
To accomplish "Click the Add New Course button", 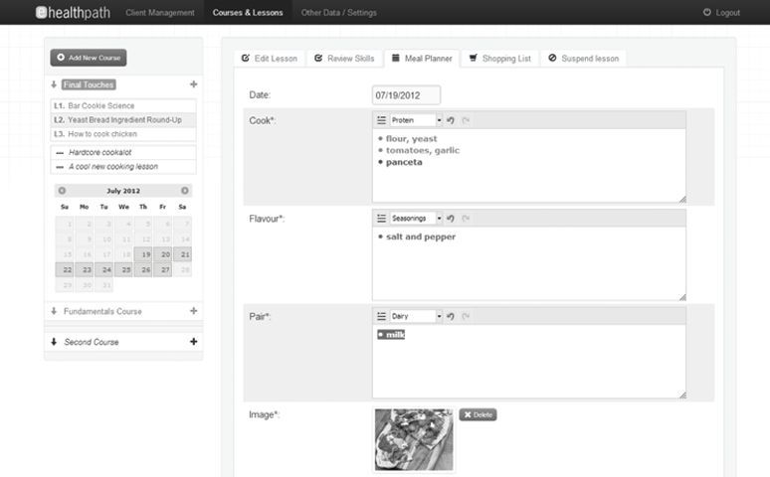I will [89, 58].
